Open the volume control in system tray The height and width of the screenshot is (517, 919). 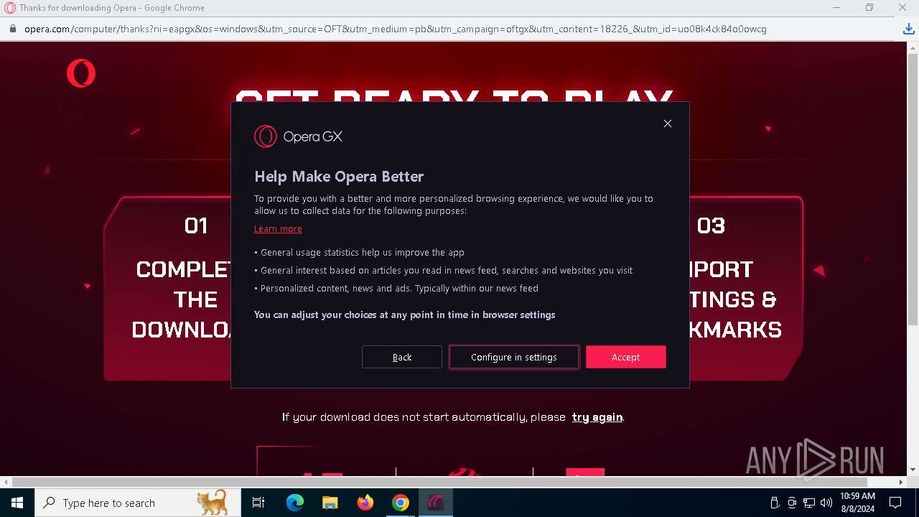coord(826,503)
